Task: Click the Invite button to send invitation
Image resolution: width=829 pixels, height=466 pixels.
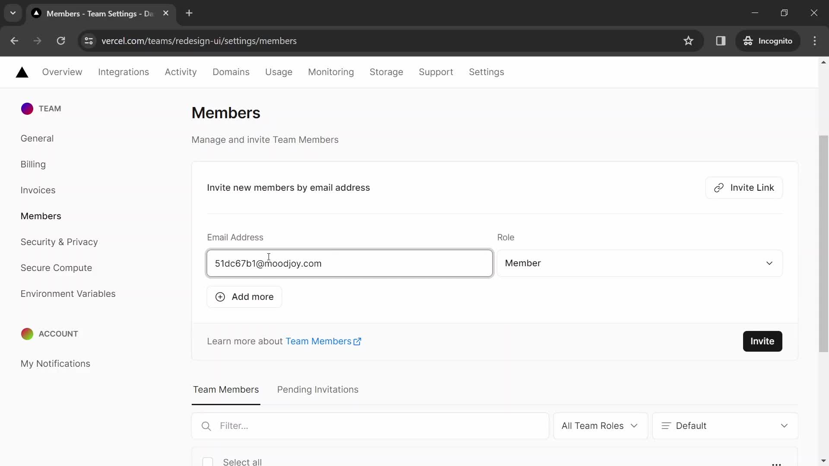Action: 763,341
